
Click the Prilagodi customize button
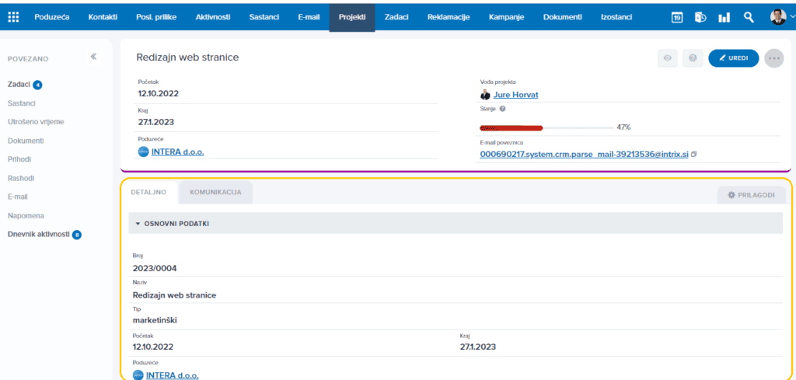pyautogui.click(x=752, y=195)
